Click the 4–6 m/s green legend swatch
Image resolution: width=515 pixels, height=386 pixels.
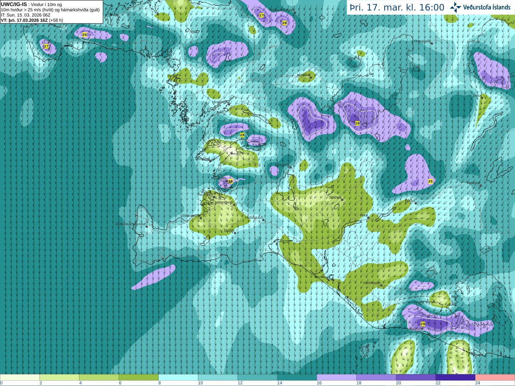click(x=99, y=378)
